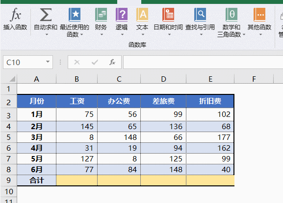
Task: Click the 自动求和 AutoSum sigma icon
Action: [46, 15]
